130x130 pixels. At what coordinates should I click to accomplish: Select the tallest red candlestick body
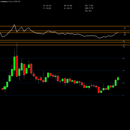[17, 66]
